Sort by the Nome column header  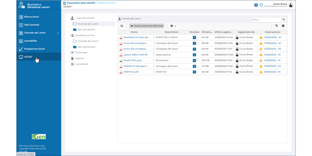click(134, 32)
